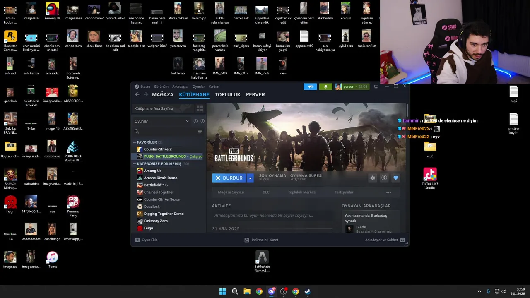Open the taskbar clock and date
This screenshot has width=530, height=298.
click(518, 291)
